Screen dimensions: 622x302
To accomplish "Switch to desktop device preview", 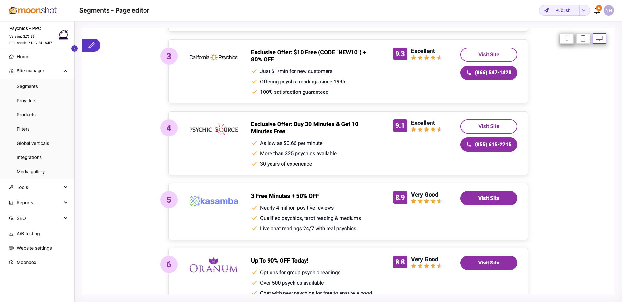I will pos(599,38).
